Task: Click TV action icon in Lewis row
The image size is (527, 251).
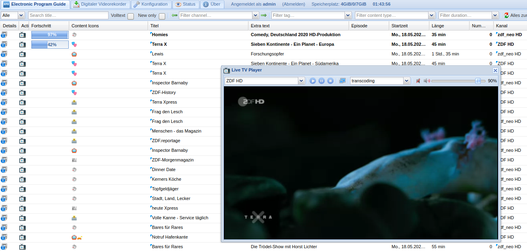Action: (x=23, y=54)
